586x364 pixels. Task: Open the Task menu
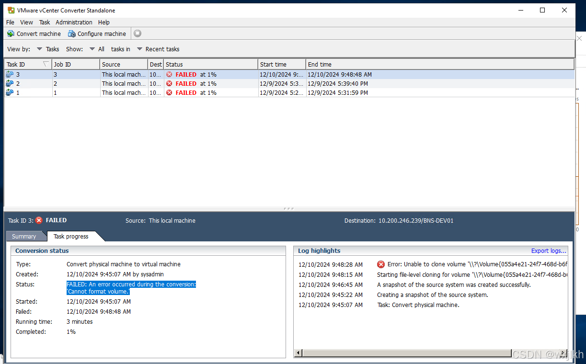(44, 22)
